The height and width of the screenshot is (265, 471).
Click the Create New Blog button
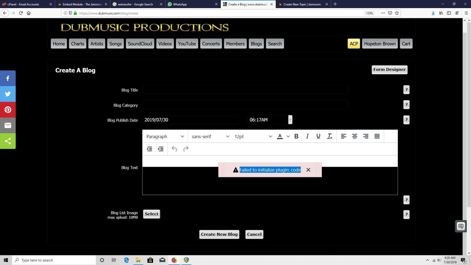[x=219, y=234]
